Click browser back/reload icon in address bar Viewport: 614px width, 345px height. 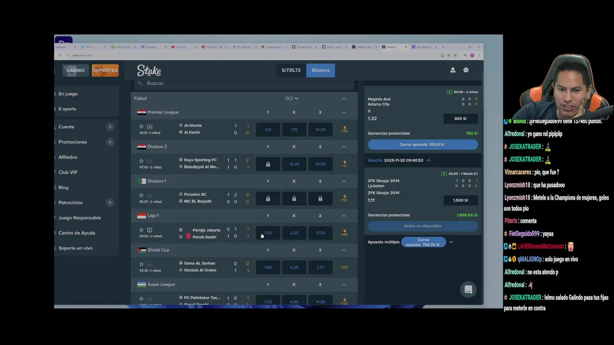point(60,55)
